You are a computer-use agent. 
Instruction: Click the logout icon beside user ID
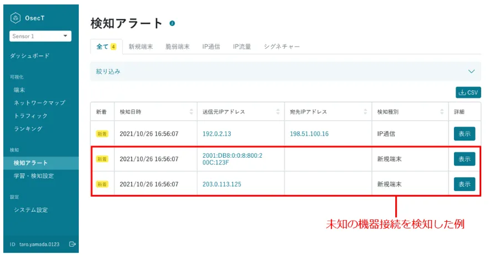(x=72, y=244)
